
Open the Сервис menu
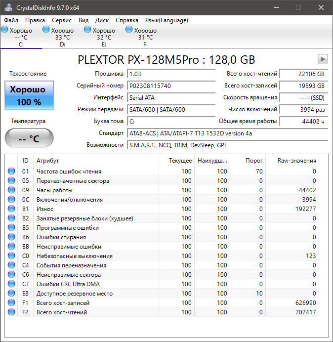click(x=61, y=20)
